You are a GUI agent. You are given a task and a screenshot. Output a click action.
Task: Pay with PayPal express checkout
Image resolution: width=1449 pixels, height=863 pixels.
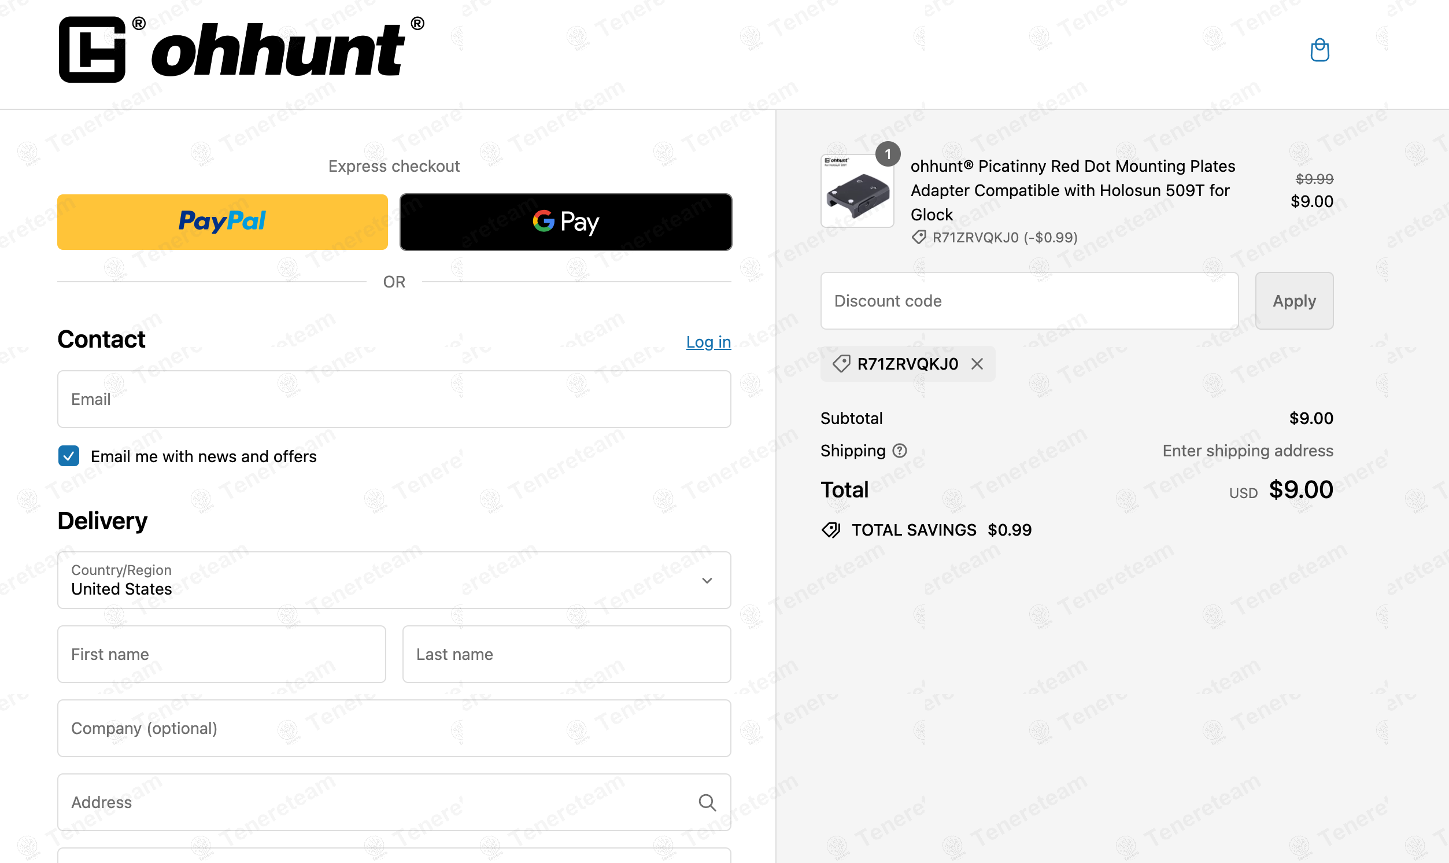pos(222,222)
